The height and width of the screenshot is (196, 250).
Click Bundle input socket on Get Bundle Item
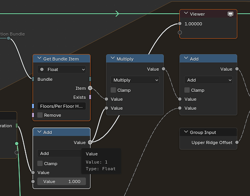coord(33,79)
